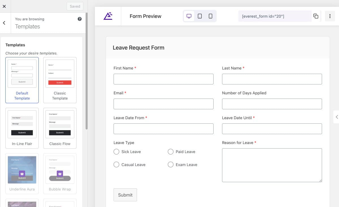The width and height of the screenshot is (339, 207).
Task: Click the First Name input field
Action: pyautogui.click(x=164, y=79)
